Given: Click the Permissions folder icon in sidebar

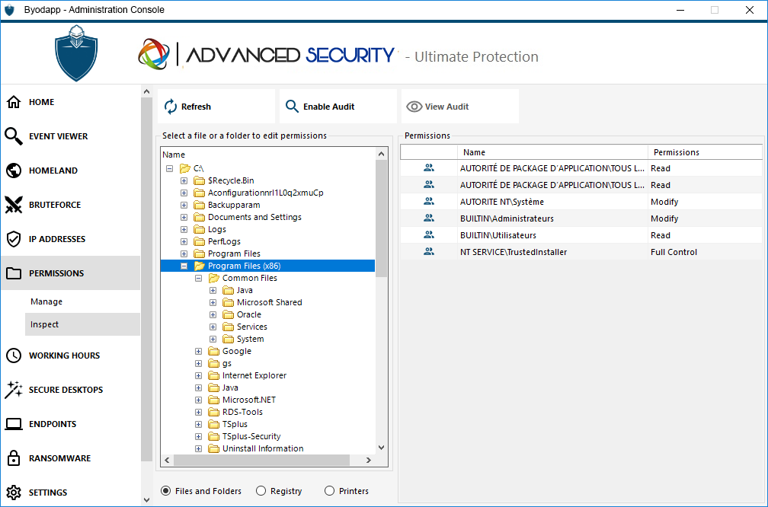Looking at the screenshot, I should coord(14,273).
